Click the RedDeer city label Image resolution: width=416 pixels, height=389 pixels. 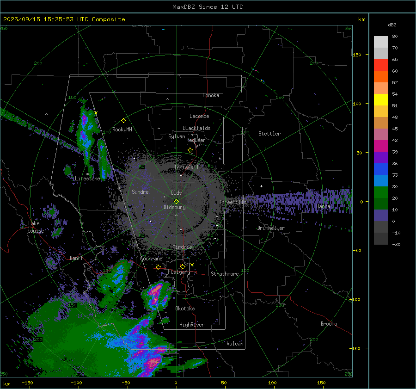pos(196,140)
